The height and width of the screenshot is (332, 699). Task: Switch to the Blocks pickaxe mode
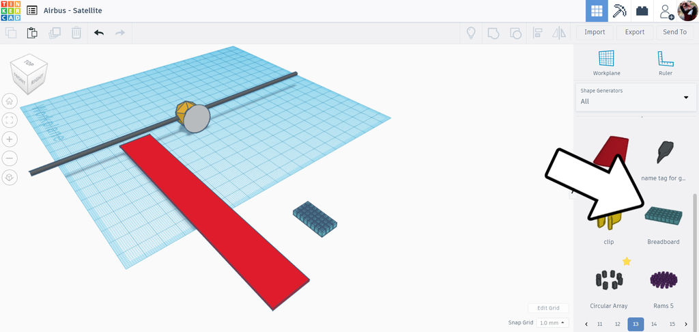click(x=619, y=11)
